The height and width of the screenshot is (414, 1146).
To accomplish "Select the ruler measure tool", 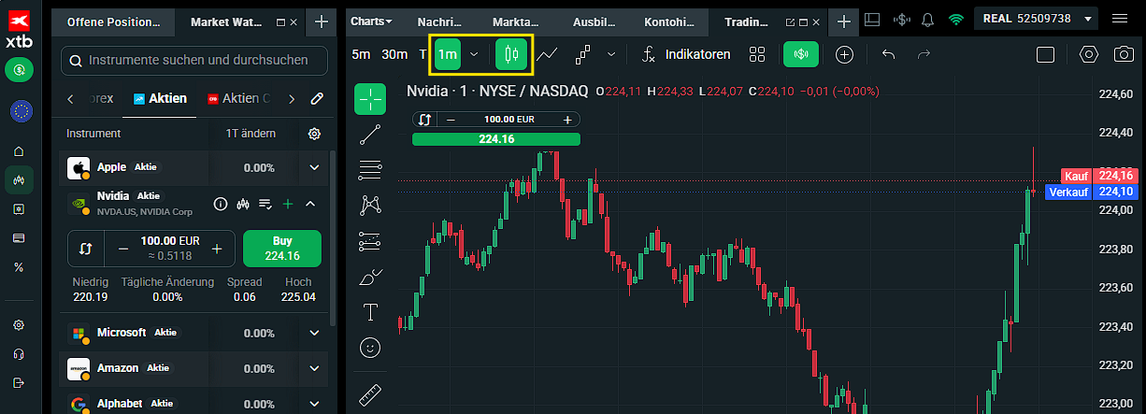I will click(370, 393).
